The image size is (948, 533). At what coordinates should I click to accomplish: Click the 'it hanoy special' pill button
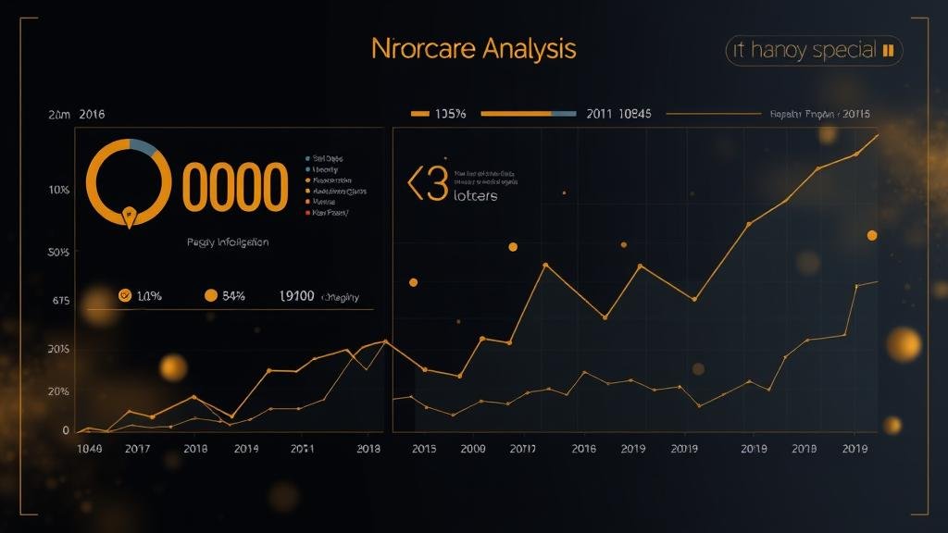(x=813, y=51)
